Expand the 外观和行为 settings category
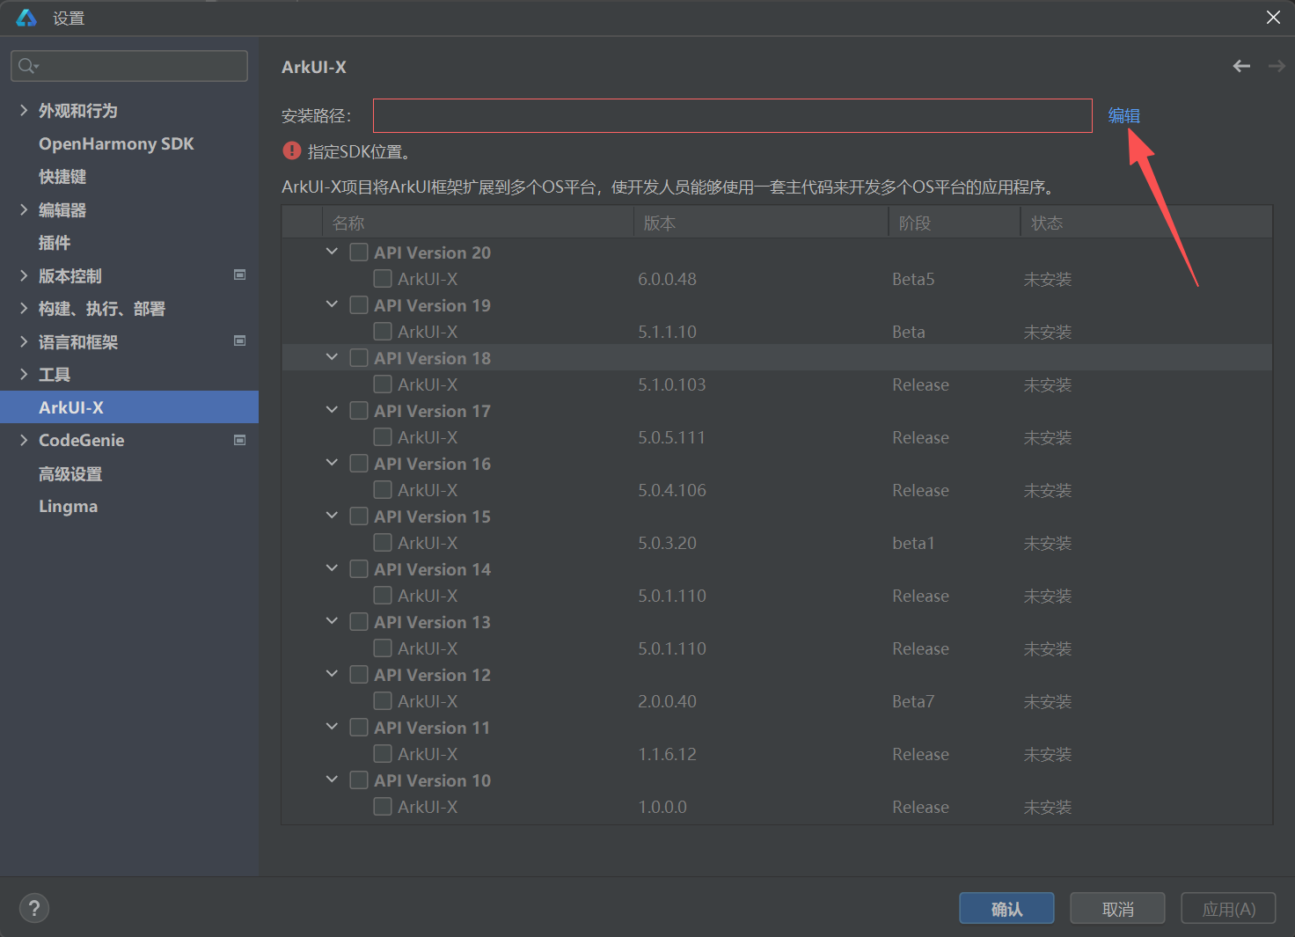Screen dimensions: 1295x937 pyautogui.click(x=24, y=110)
